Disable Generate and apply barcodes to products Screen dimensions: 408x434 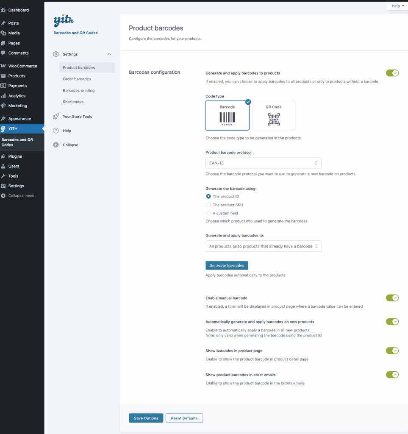[x=392, y=72]
